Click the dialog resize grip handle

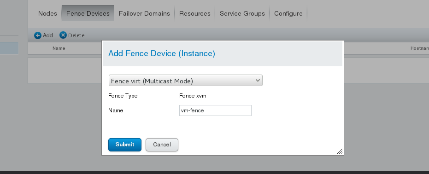point(340,151)
